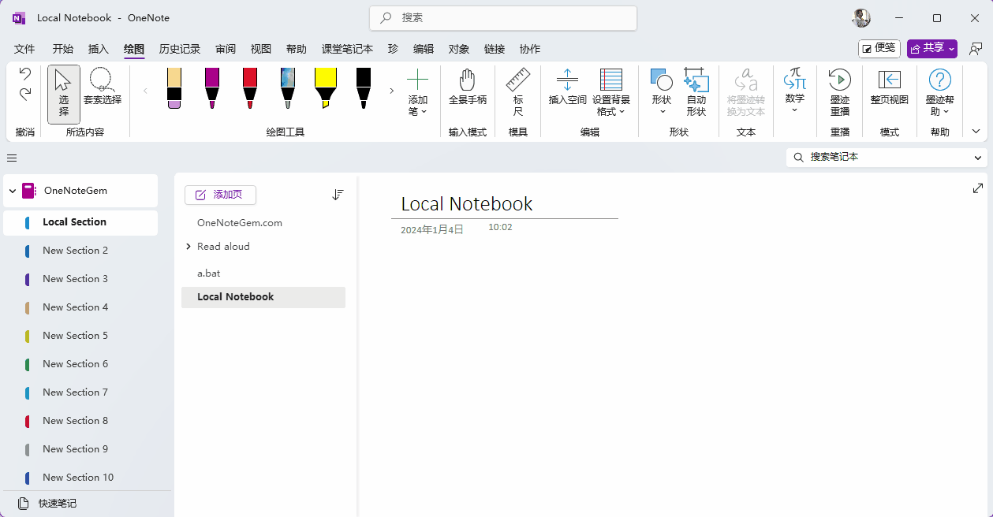Screen dimensions: 993x517
Task: Activate the 选择 cursor tool
Action: (64, 94)
